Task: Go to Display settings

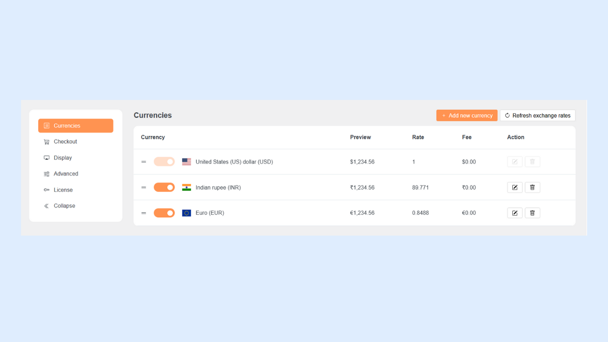Action: tap(62, 158)
